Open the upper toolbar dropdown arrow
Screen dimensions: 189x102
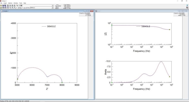pyautogui.click(x=53, y=5)
